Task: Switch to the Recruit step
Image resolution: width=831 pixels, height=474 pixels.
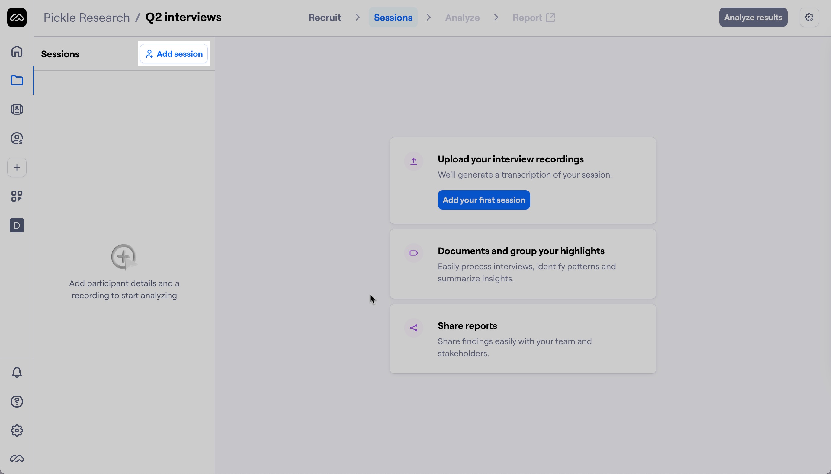Action: [x=325, y=18]
